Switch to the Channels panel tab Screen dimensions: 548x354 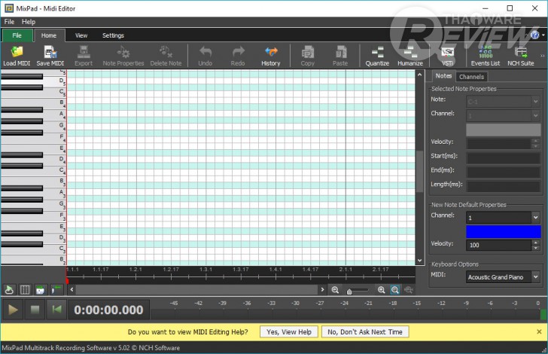click(x=471, y=77)
